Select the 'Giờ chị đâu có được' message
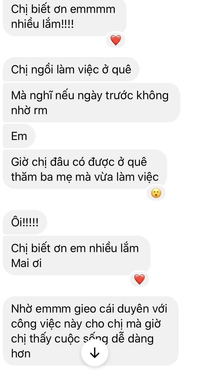The image size is (222, 370). (85, 169)
